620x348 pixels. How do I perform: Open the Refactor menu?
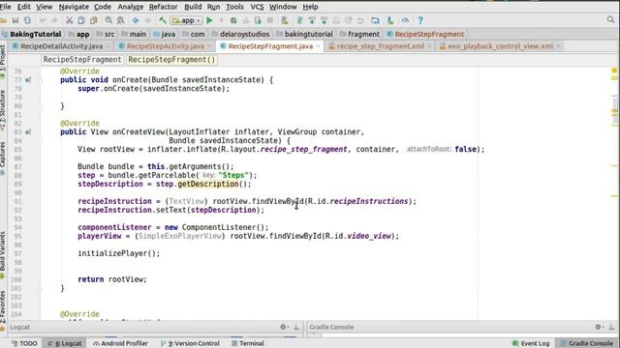click(163, 7)
